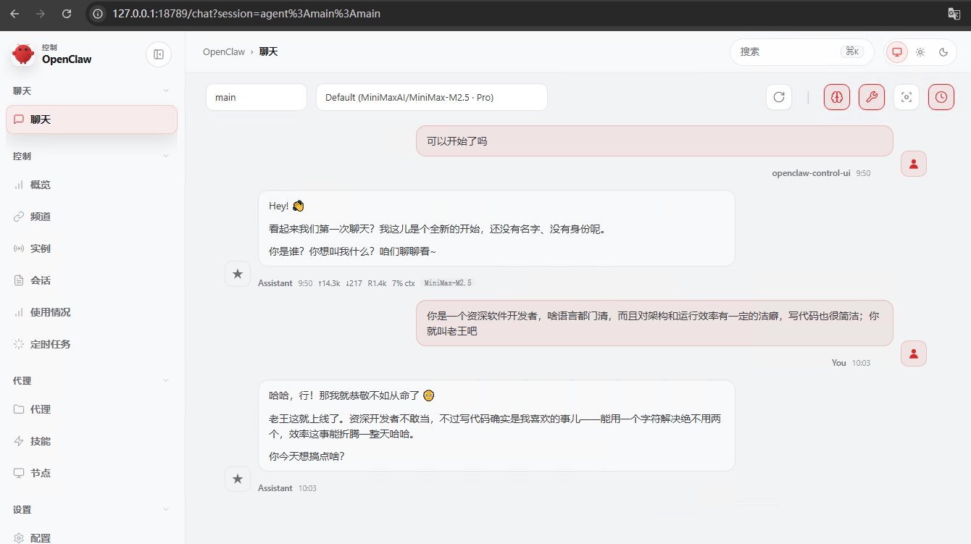The height and width of the screenshot is (544, 971).
Task: Open 实例 instances in sidebar
Action: coord(91,248)
